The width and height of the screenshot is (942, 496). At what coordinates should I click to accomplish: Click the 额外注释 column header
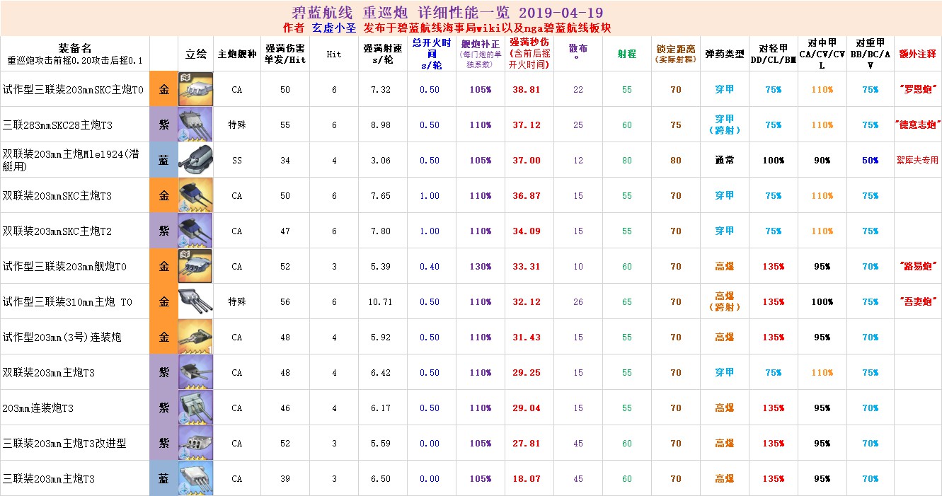[918, 54]
